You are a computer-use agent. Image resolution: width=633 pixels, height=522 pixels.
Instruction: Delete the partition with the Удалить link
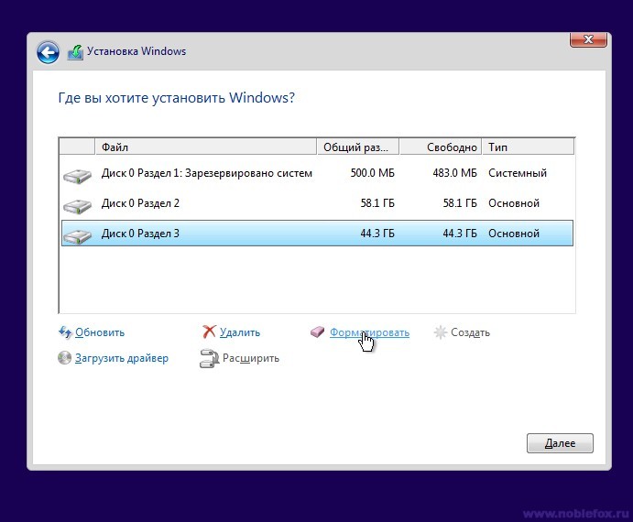pyautogui.click(x=240, y=332)
